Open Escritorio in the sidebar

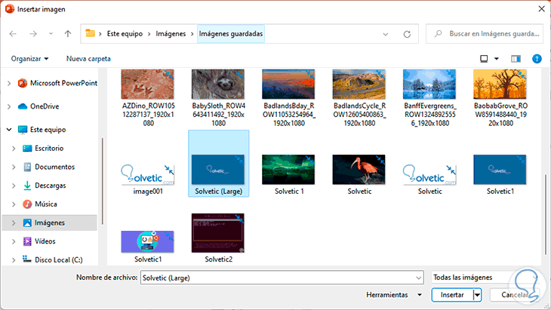click(x=43, y=148)
